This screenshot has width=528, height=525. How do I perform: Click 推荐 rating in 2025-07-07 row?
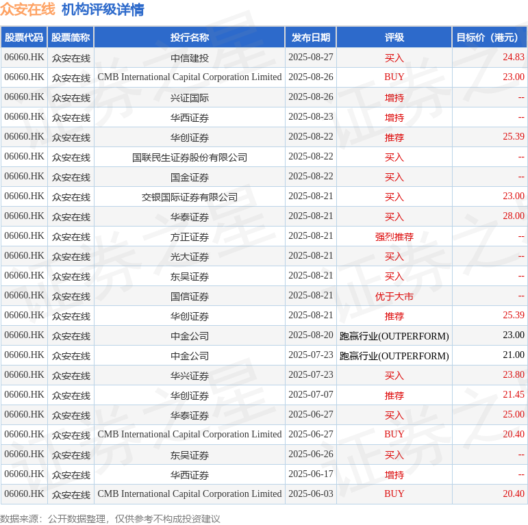[x=394, y=396]
